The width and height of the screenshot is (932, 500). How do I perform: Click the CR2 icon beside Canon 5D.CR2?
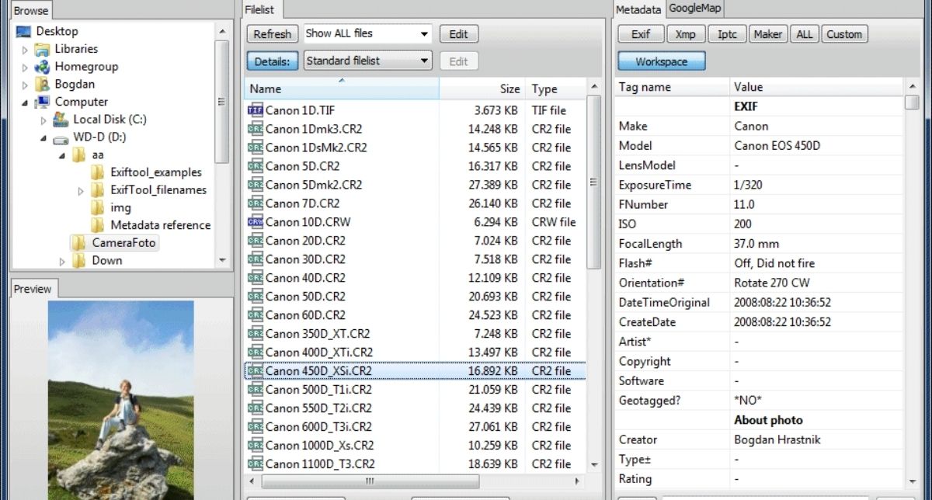(255, 166)
